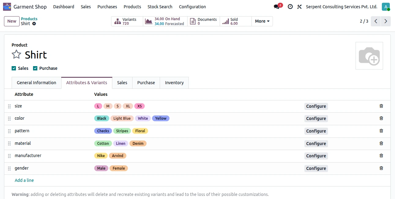Click the Nike manufacturer tag
Image resolution: width=395 pixels, height=199 pixels.
point(101,156)
